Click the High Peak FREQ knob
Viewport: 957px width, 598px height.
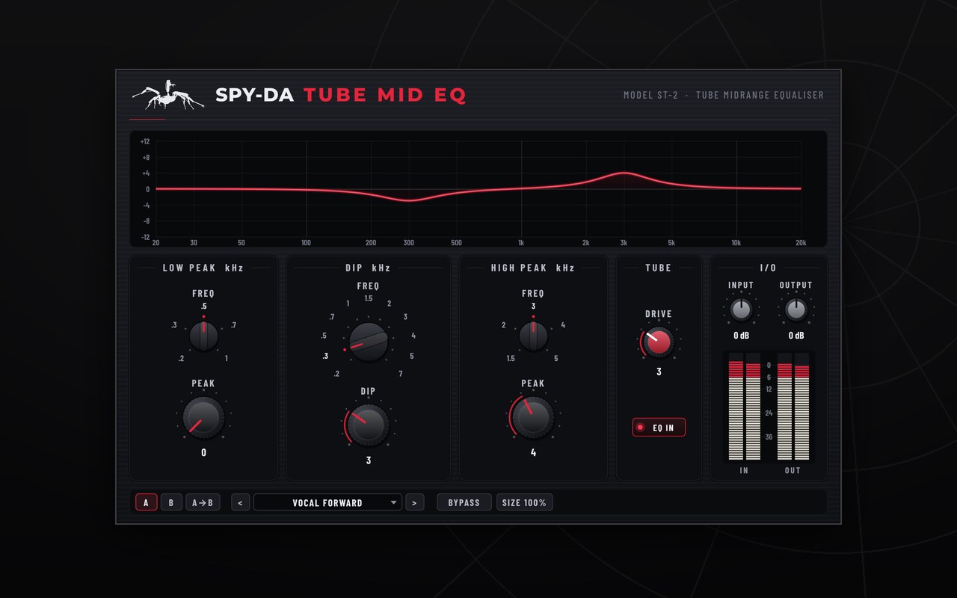pos(533,336)
